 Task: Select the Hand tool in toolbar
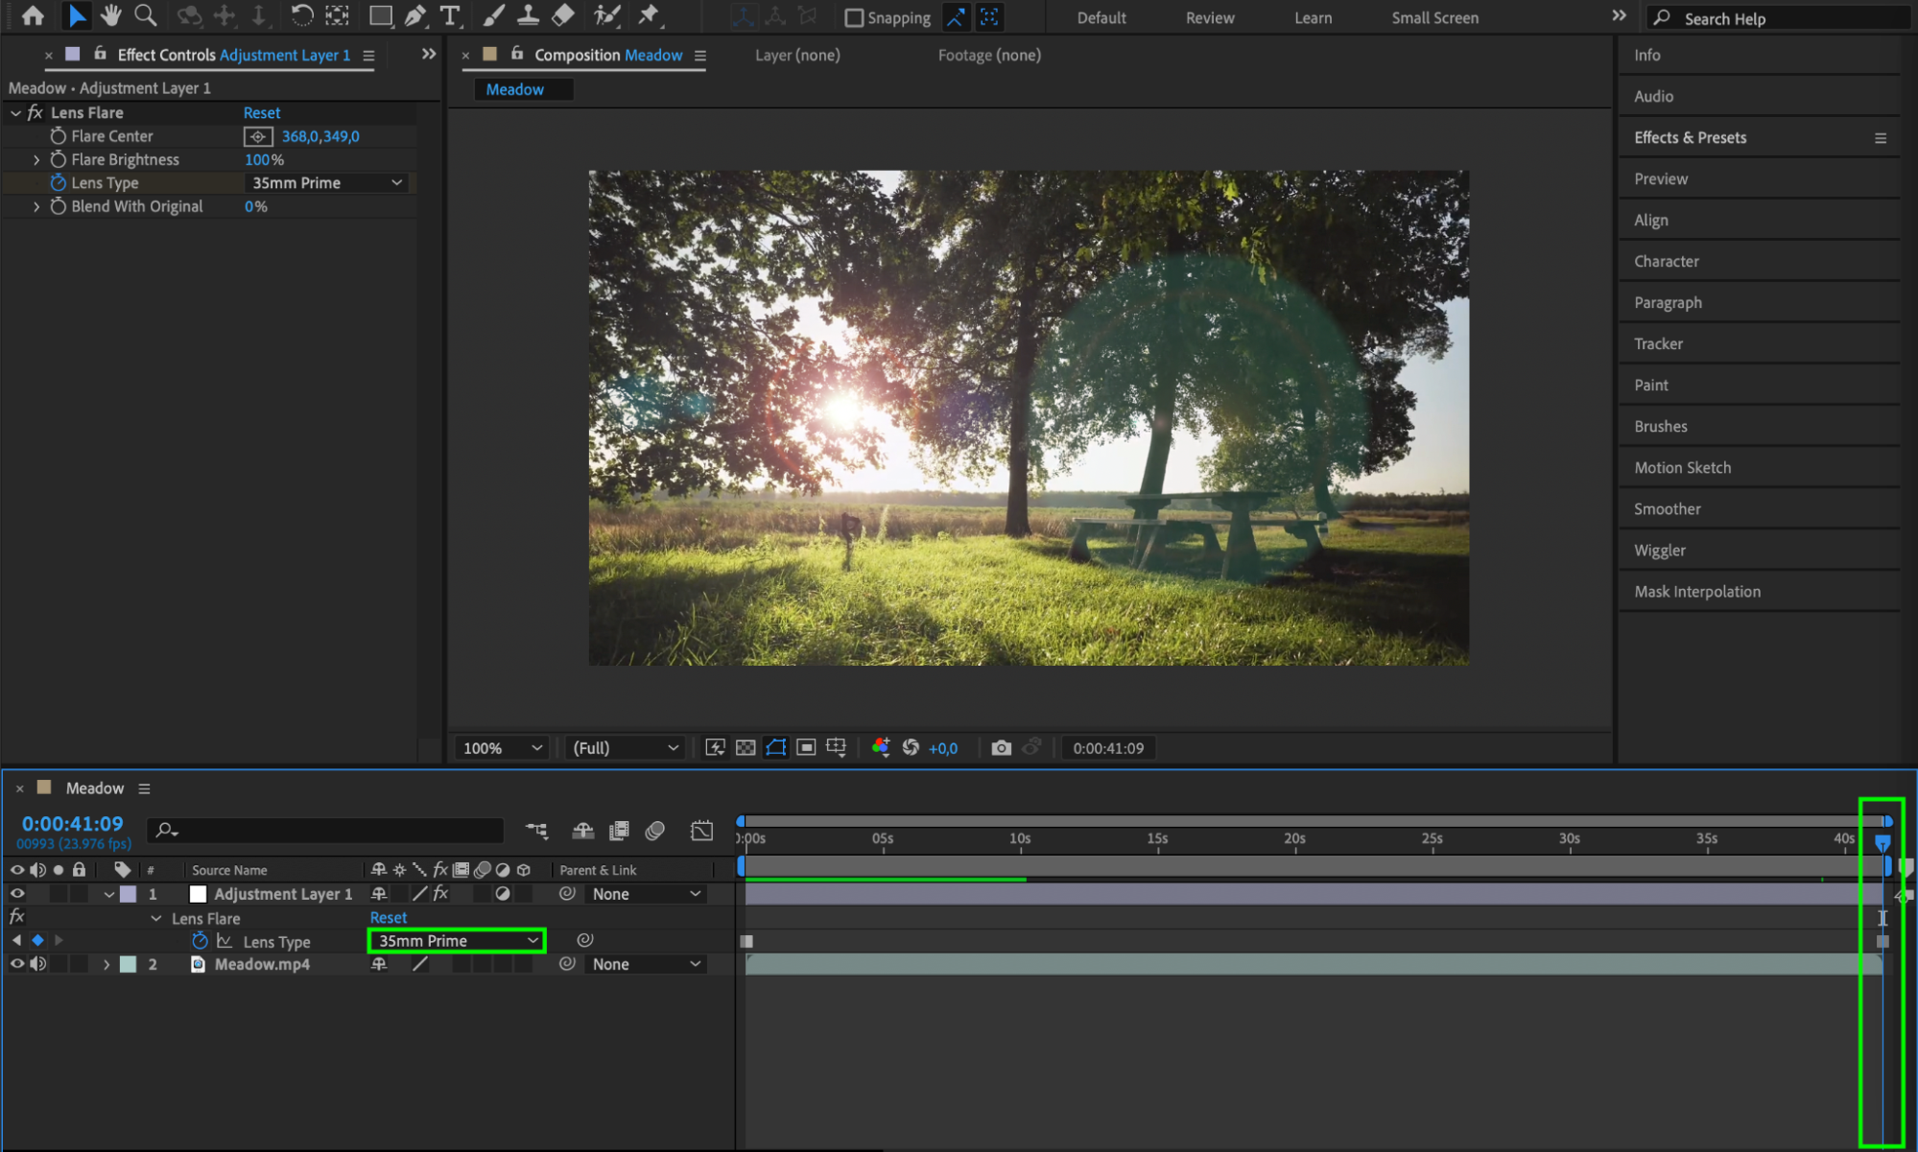click(x=111, y=15)
